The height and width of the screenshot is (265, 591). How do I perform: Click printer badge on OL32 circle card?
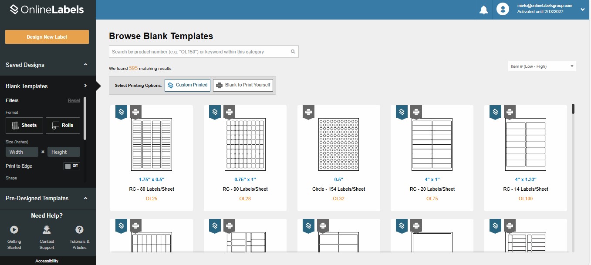[308, 112]
